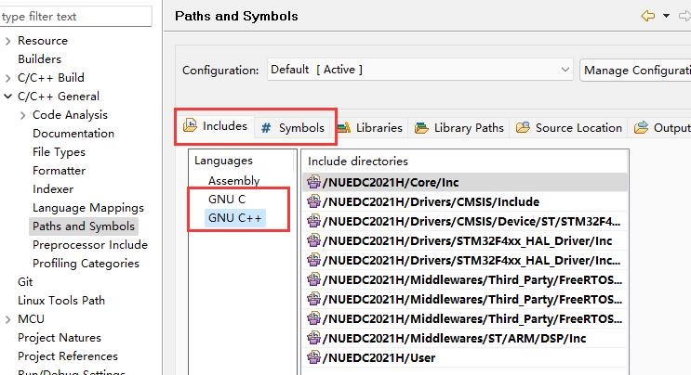Screen dimensions: 691x375
Task: Open the Formatter settings page
Action: (x=59, y=171)
